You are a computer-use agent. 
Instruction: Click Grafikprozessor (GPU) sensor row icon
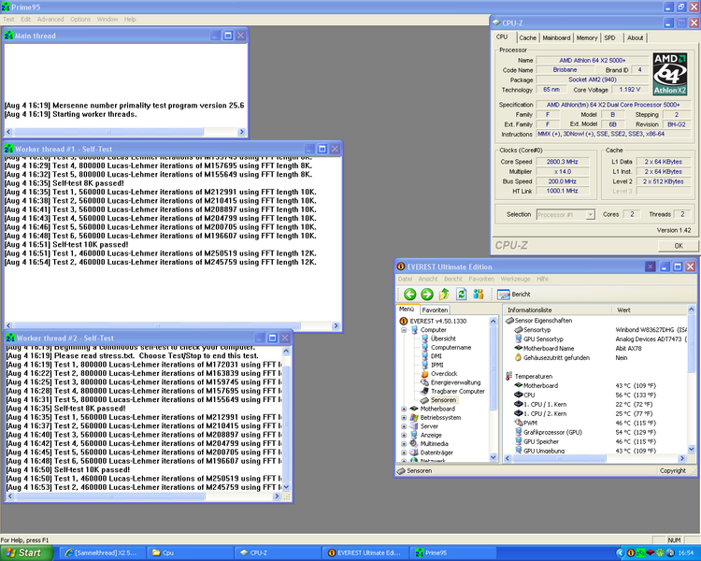518,432
